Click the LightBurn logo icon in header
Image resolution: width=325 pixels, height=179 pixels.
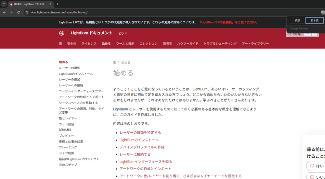coord(61,33)
